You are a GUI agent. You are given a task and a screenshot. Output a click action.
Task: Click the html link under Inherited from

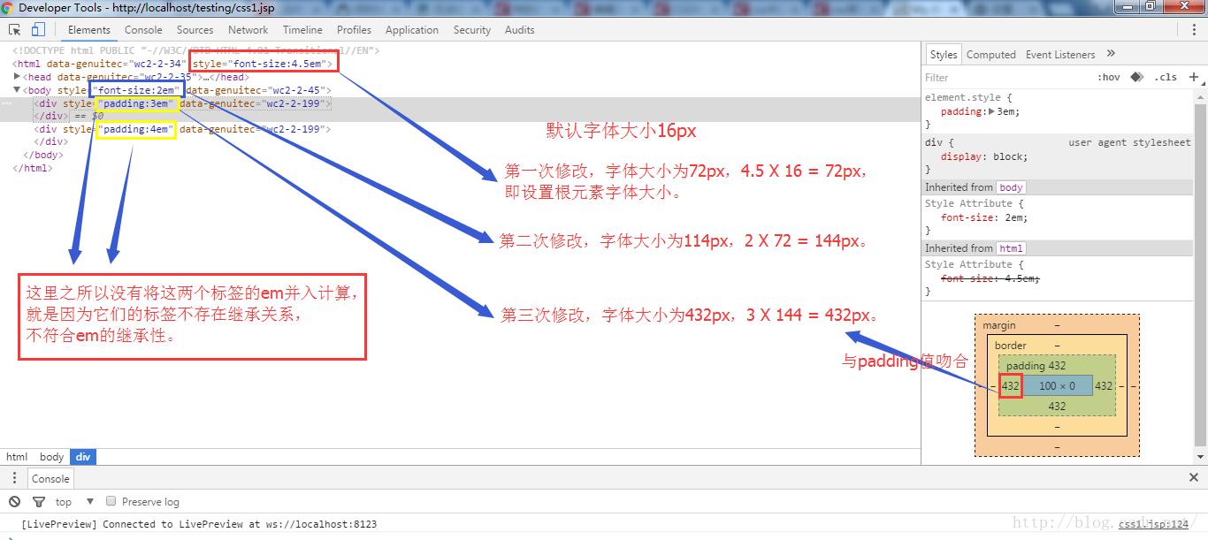point(1010,248)
